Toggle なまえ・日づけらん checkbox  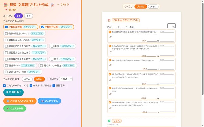[31, 86]
